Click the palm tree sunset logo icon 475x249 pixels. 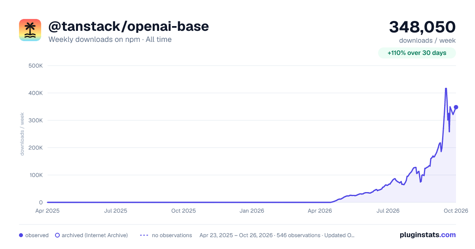(x=30, y=30)
